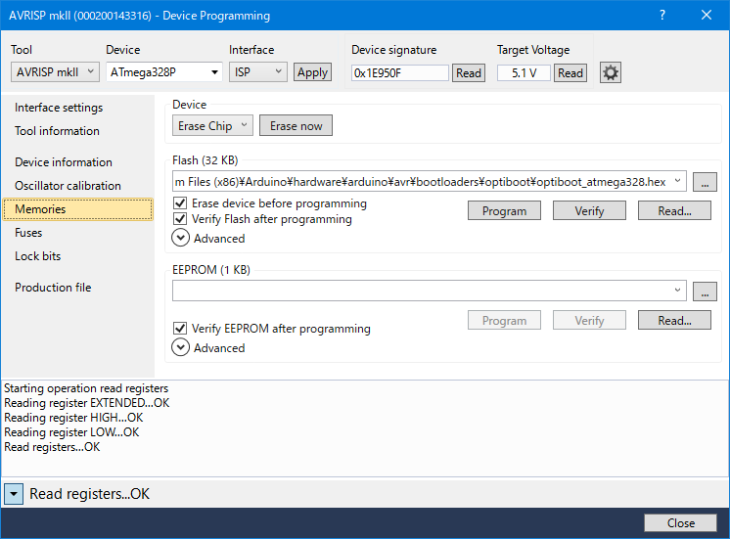Click the 'Reading register LOW...OK' log line
This screenshot has height=539, width=730.
click(x=71, y=432)
